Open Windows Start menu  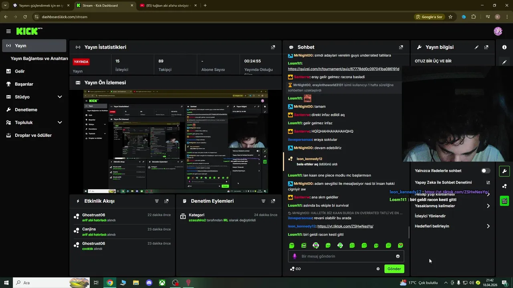pyautogui.click(x=6, y=283)
